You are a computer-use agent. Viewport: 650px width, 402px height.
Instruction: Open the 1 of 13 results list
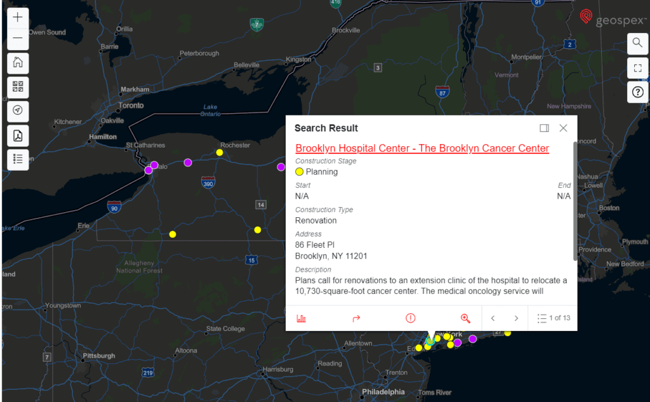point(554,318)
